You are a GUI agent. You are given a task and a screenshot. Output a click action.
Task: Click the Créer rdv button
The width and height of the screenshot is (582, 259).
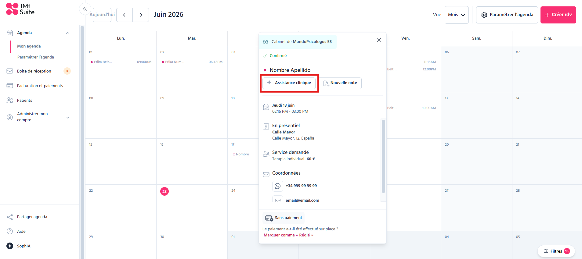tap(558, 15)
